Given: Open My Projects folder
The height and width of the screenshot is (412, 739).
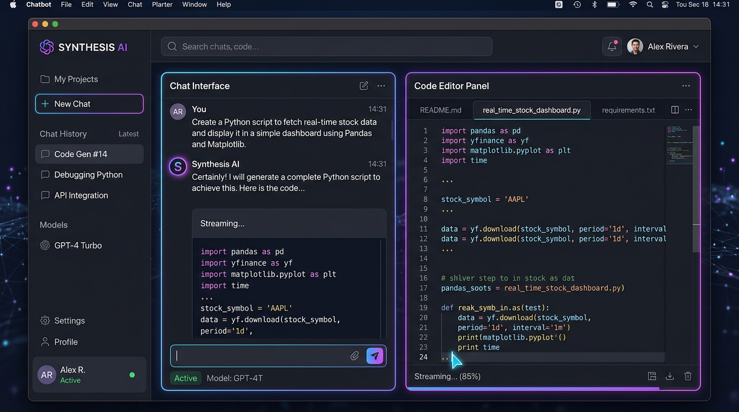Looking at the screenshot, I should tap(69, 79).
